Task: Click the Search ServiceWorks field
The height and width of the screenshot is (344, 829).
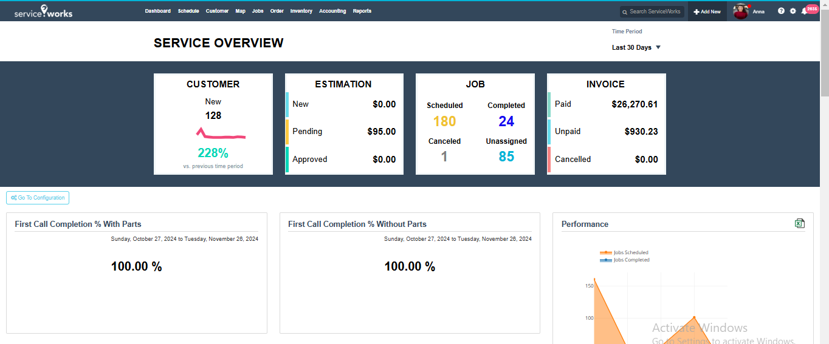Action: (652, 12)
